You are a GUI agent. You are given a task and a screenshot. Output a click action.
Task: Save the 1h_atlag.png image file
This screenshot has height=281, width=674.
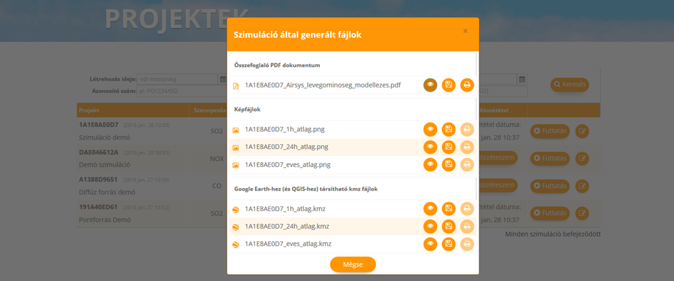[449, 129]
